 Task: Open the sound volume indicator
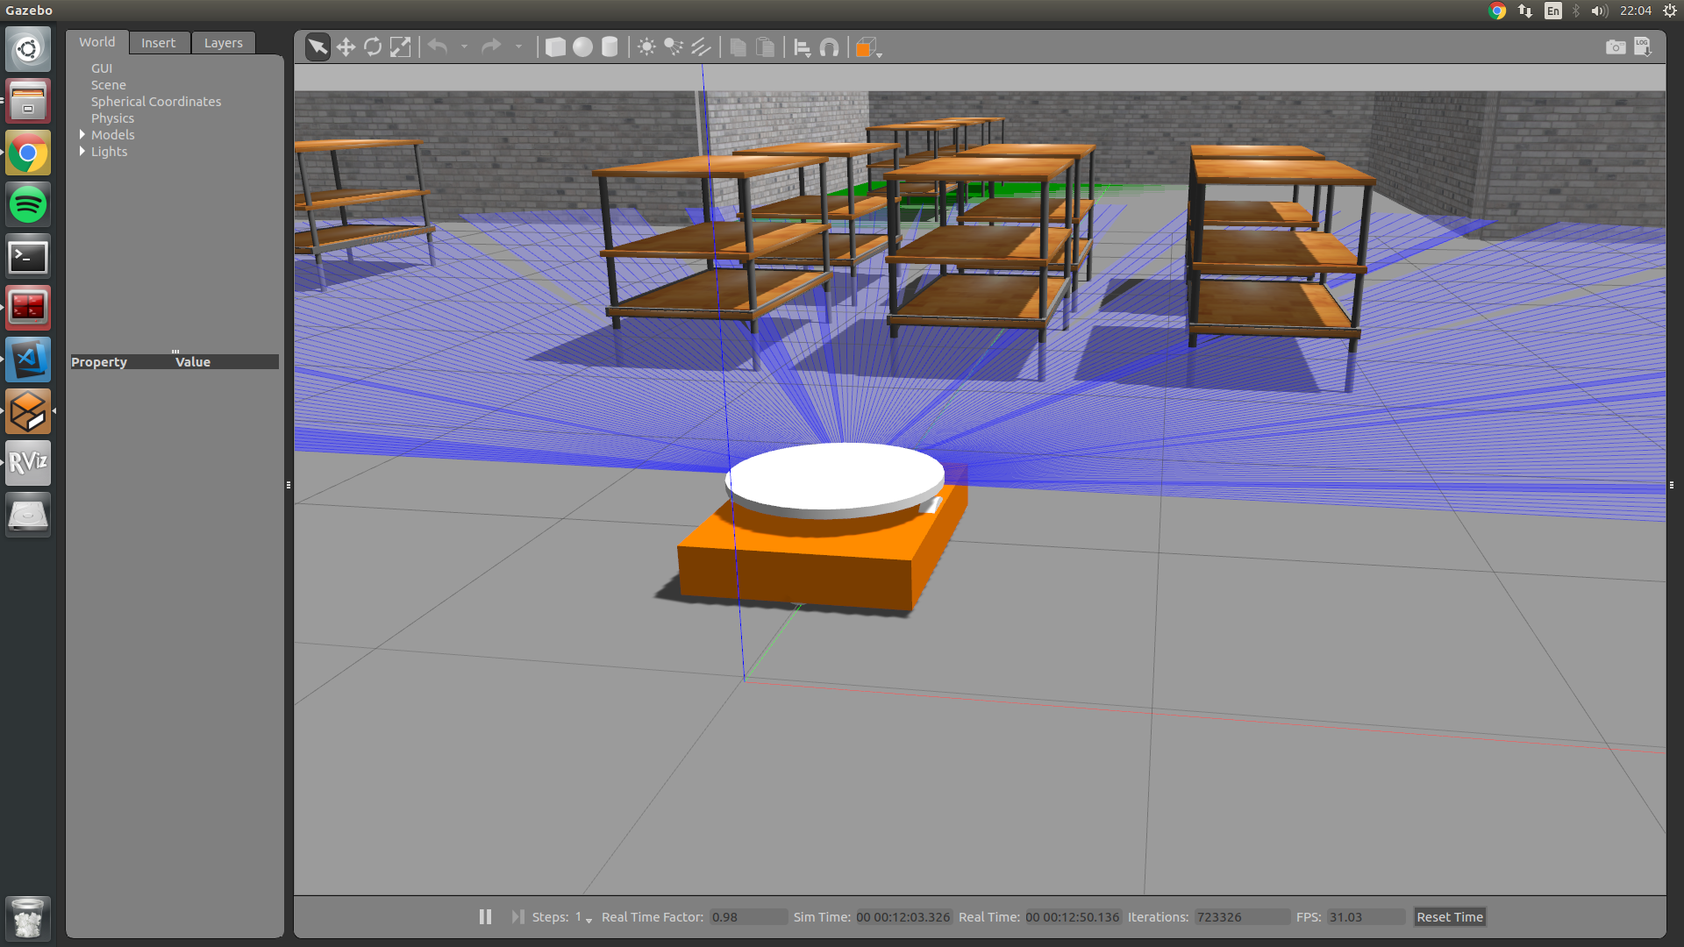[x=1599, y=11]
